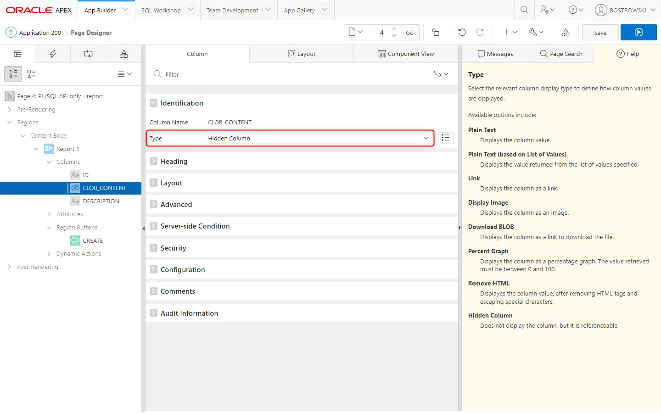This screenshot has height=413, width=661.
Task: Open the Type select list dropdown
Action: tap(317, 138)
